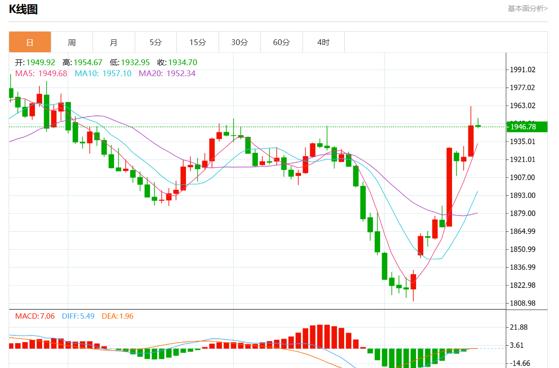
Task: Click the 1822.98 price axis label
Action: click(523, 285)
